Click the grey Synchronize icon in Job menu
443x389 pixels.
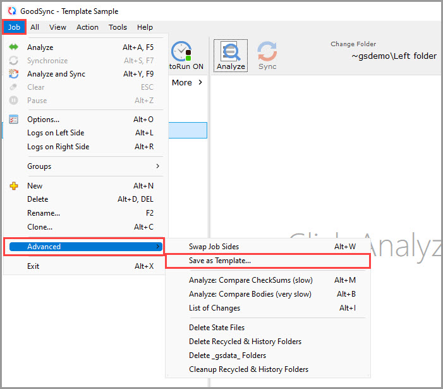point(13,61)
